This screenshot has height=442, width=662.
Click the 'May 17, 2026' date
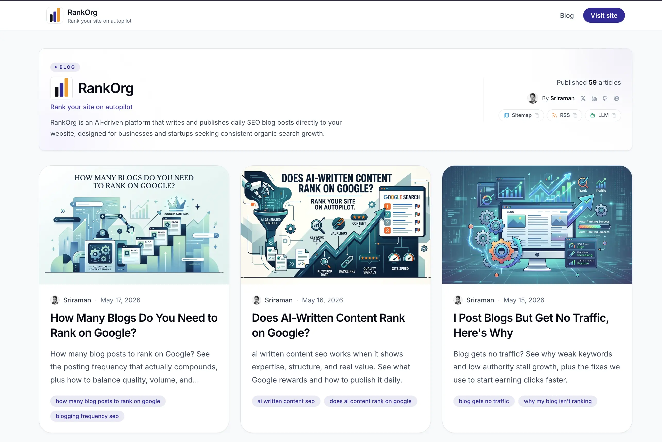pyautogui.click(x=120, y=300)
